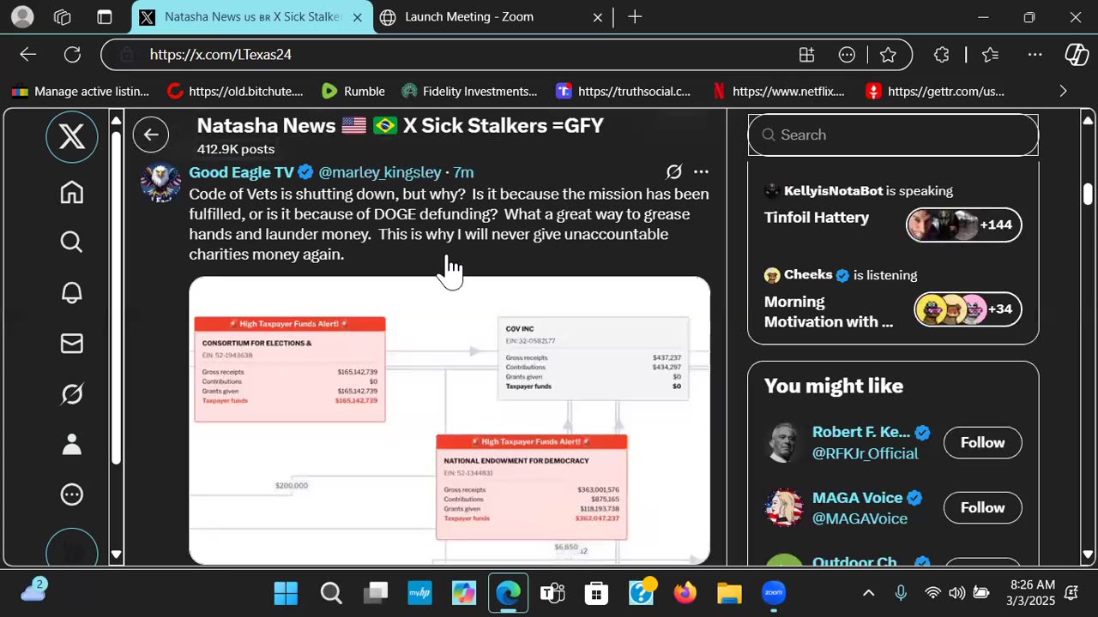Open the browser profile avatar

pos(23,17)
